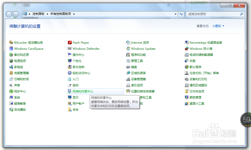
Task: Click the 声音 speaker icon
Action: click(11, 85)
